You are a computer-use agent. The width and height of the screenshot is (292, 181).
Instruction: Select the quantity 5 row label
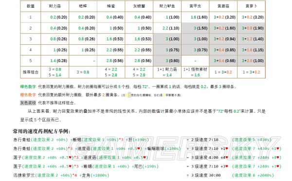(x=31, y=61)
